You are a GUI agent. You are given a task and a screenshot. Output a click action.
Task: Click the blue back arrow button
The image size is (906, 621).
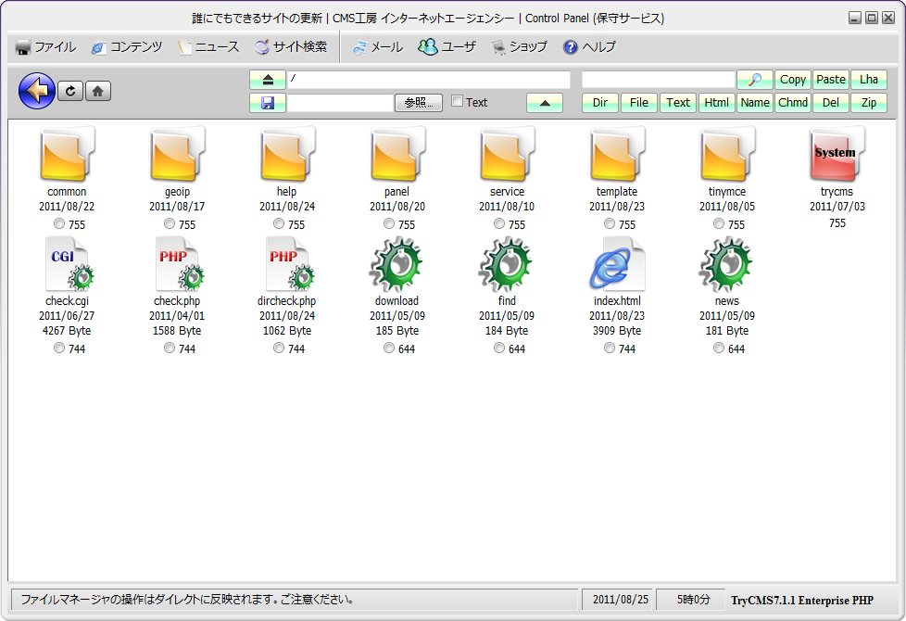36,91
